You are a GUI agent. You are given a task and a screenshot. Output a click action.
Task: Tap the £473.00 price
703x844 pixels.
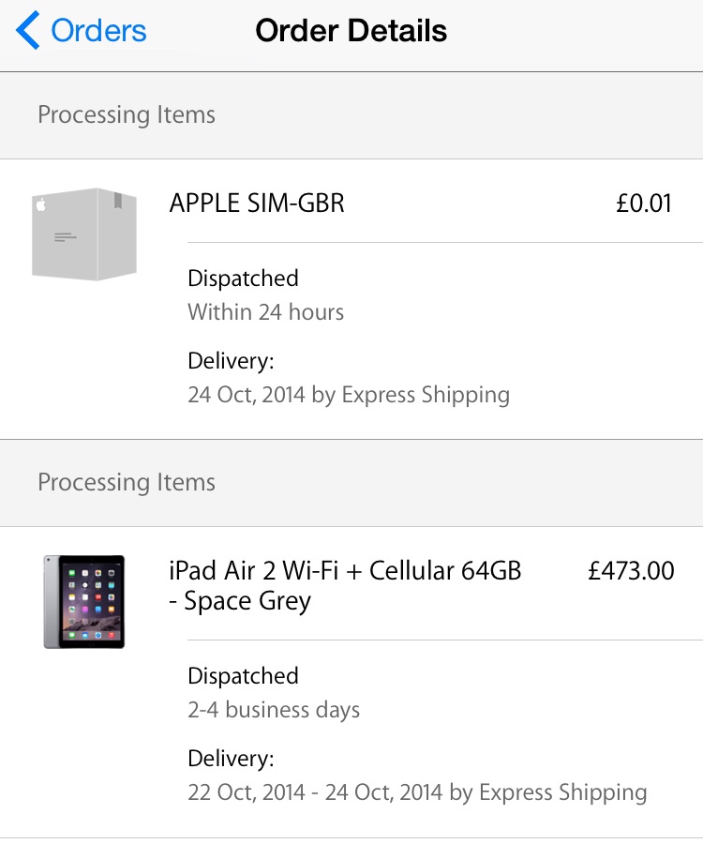point(631,571)
